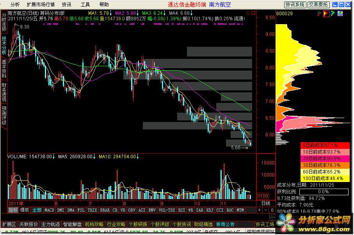Select the EMV indicator
354x235 pixels.
coord(152,210)
